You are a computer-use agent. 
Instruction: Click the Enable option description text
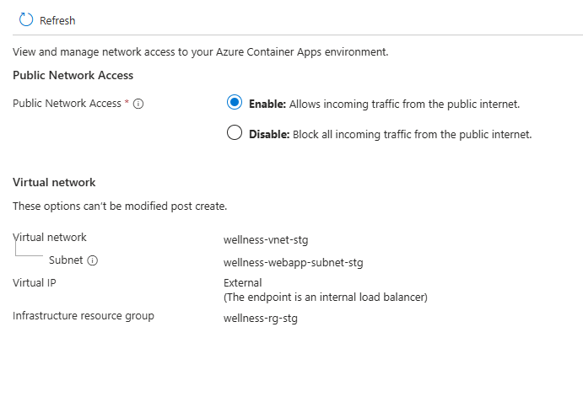click(x=384, y=104)
